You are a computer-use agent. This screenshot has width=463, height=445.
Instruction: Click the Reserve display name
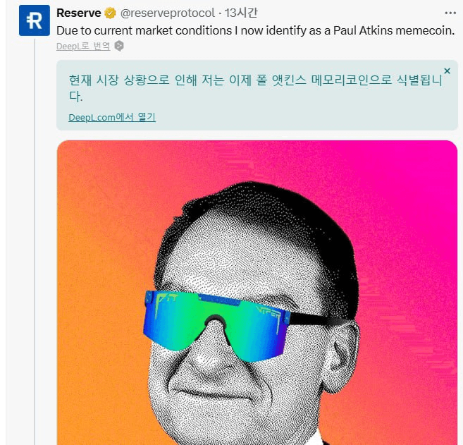[x=79, y=13]
